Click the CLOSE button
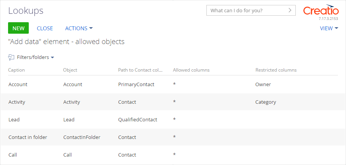The width and height of the screenshot is (346, 165). pos(45,28)
